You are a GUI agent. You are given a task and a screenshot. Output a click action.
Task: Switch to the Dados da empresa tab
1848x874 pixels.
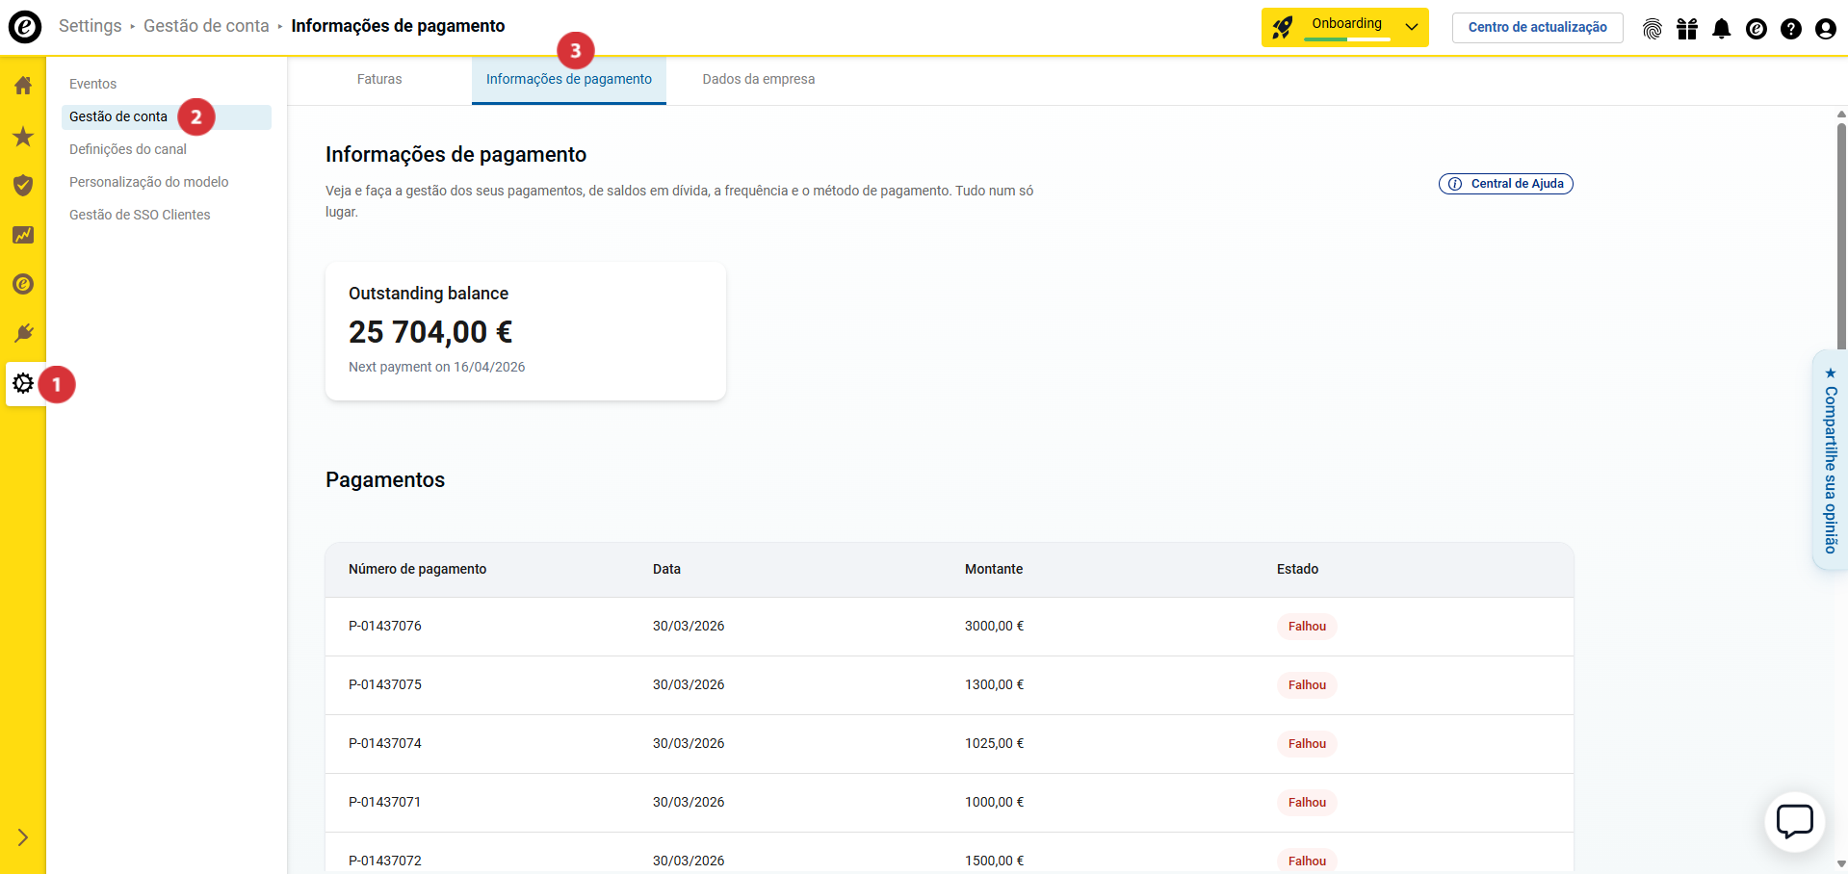click(758, 80)
